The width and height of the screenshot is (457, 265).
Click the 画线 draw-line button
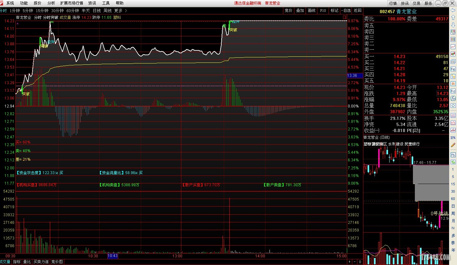click(311, 11)
